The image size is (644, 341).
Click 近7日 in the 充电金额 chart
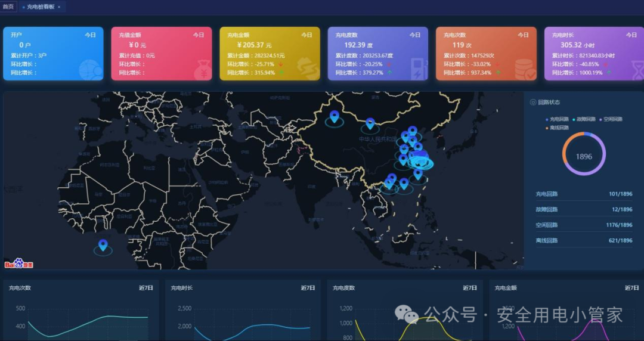pos(632,288)
